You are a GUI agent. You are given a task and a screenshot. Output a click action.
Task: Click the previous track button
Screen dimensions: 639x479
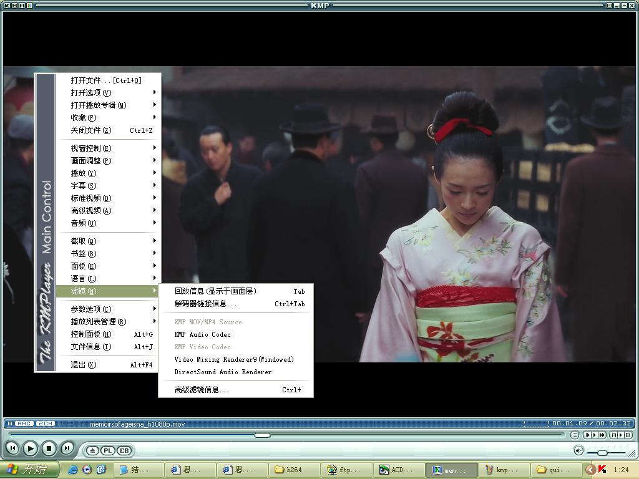pyautogui.click(x=12, y=448)
